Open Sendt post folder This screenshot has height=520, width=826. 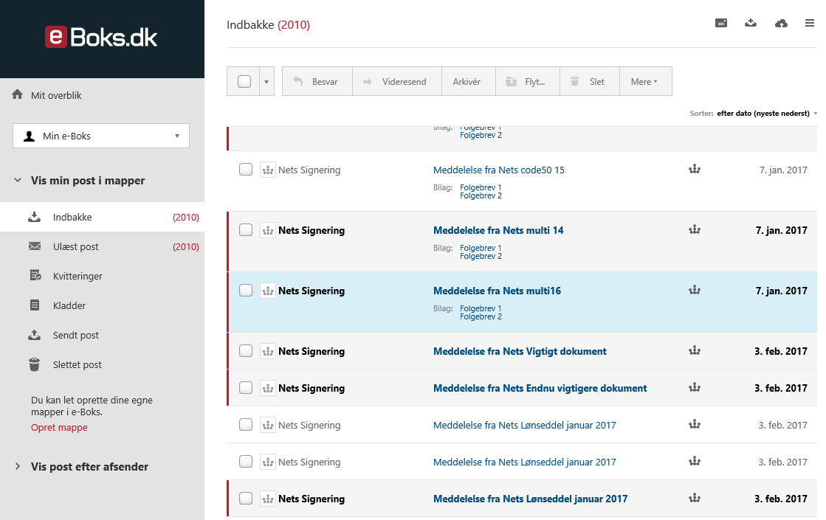102,335
